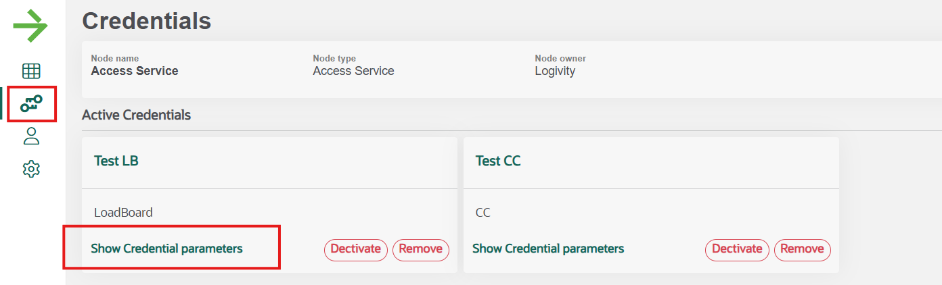Click the LoadBoard label in Test LB card

pos(123,213)
